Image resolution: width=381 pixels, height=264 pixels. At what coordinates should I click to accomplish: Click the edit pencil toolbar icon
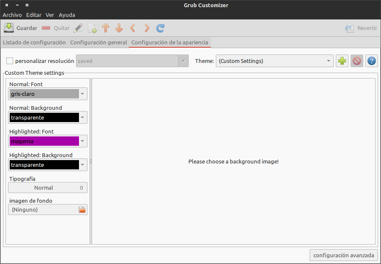point(79,27)
